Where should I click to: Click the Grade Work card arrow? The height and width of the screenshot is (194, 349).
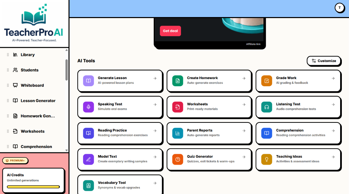(333, 78)
